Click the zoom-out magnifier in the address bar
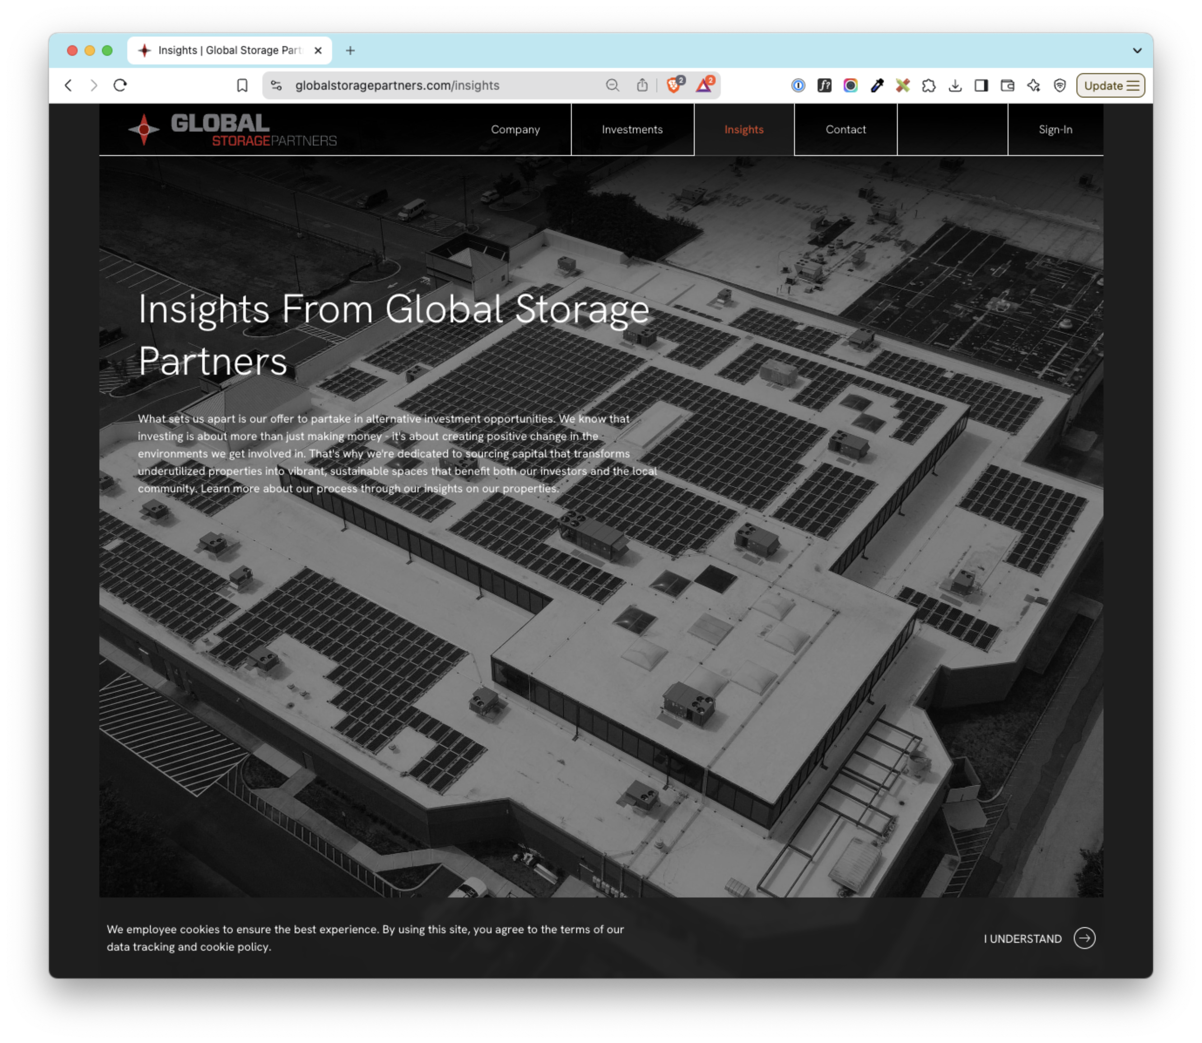 point(613,86)
